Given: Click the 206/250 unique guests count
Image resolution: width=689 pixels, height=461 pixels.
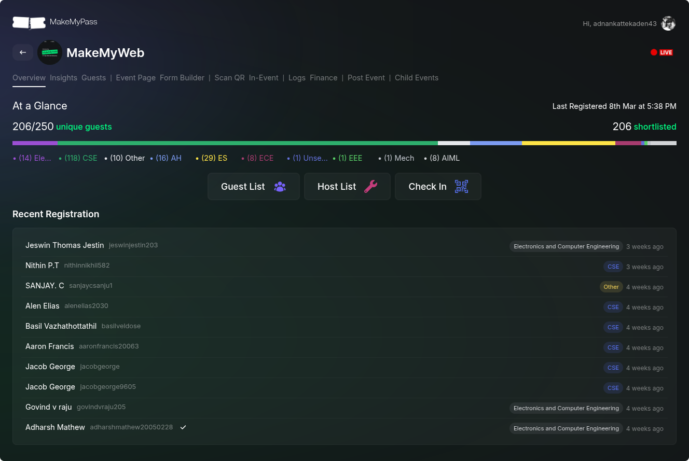Looking at the screenshot, I should pyautogui.click(x=62, y=127).
